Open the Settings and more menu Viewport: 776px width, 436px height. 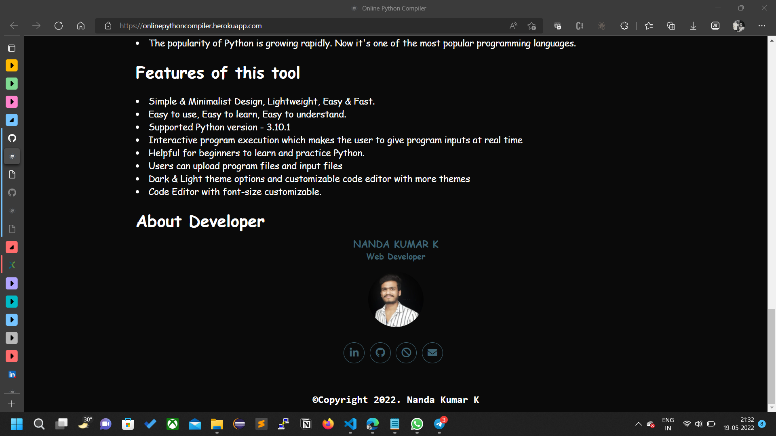click(762, 25)
